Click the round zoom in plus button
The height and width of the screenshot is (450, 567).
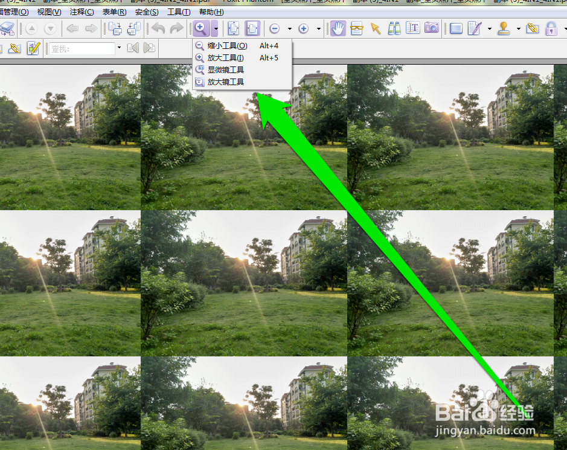(x=303, y=28)
